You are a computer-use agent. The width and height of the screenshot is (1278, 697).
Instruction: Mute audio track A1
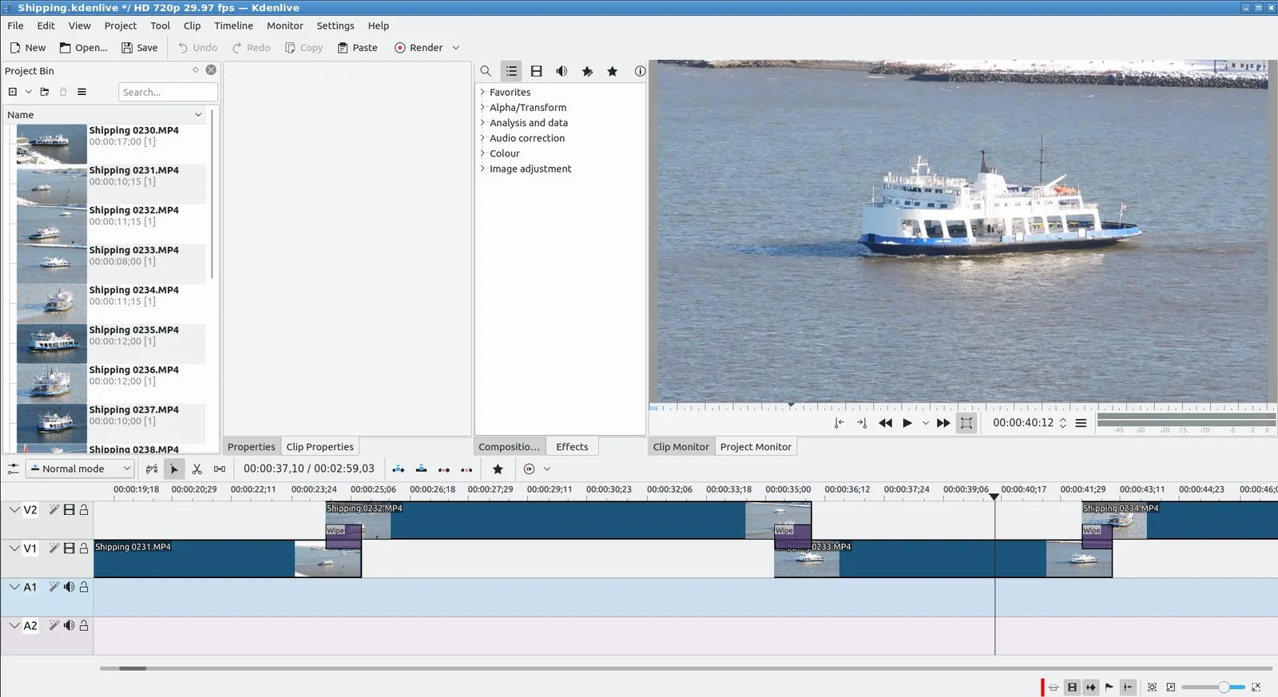69,587
